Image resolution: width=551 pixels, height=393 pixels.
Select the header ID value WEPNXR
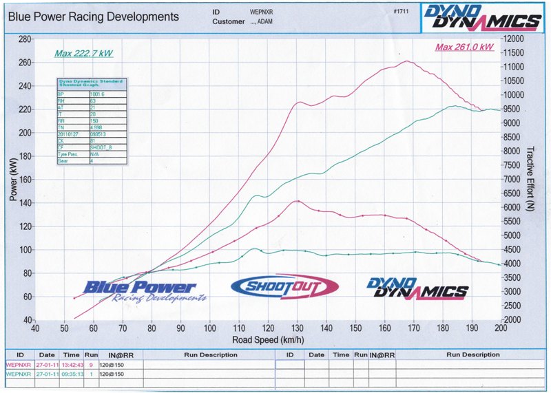tap(261, 12)
